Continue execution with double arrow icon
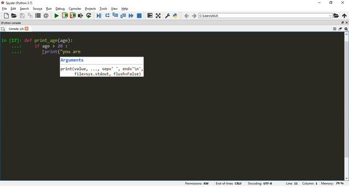Viewport: 349px width, 196px height. (x=131, y=16)
